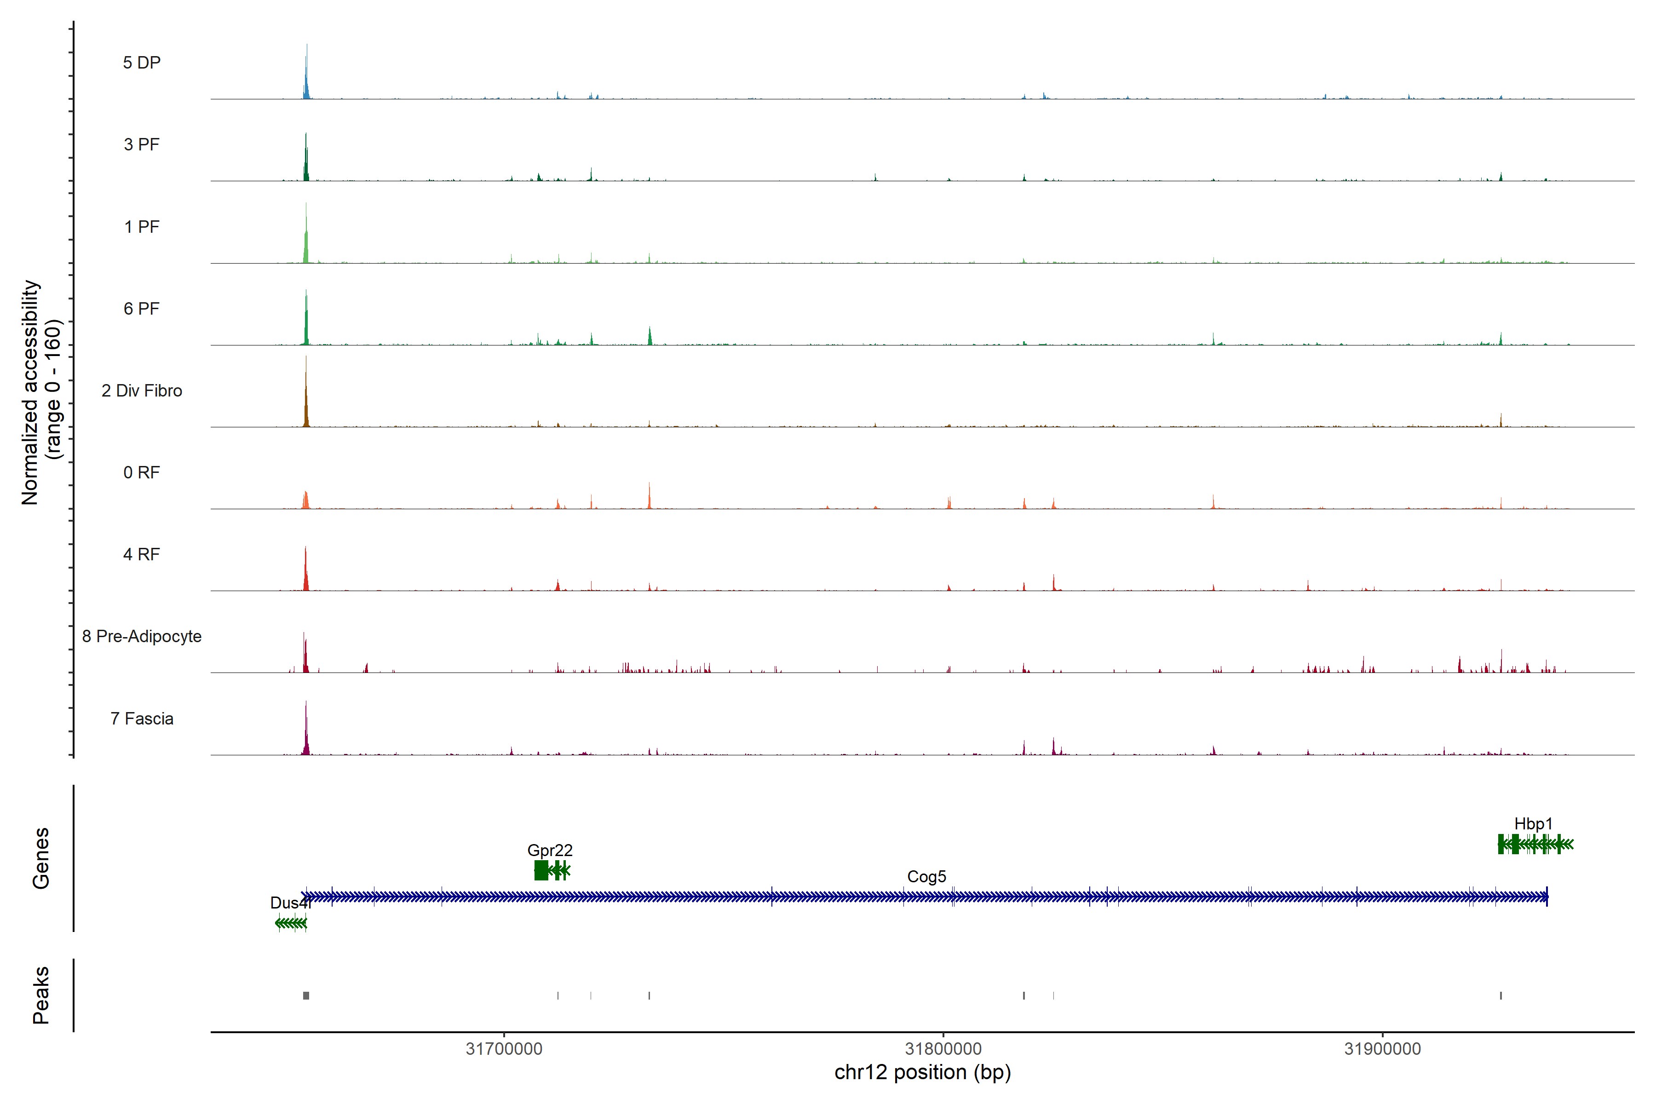Click the rightmost peak marker near Hbp1
Screen dimensions: 1656x1104
point(1501,995)
